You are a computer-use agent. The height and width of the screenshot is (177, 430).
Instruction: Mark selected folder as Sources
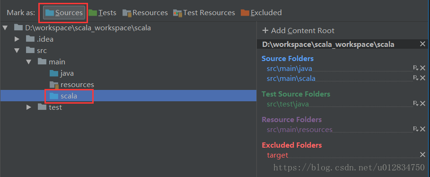(64, 13)
